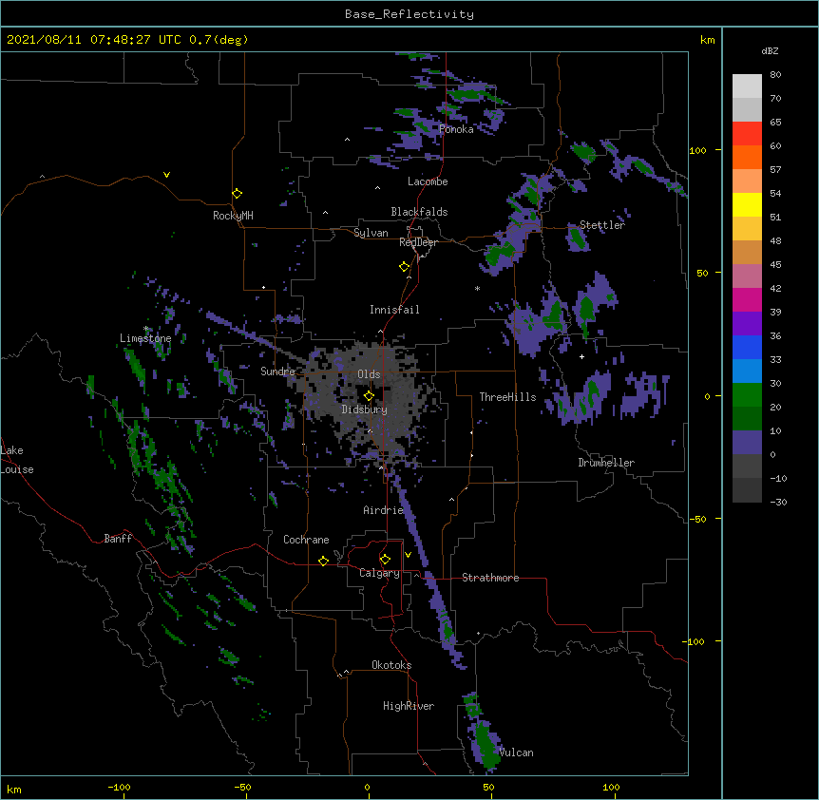Click the yellow V marker northwest of RockyMH
The height and width of the screenshot is (800, 819).
tap(166, 175)
